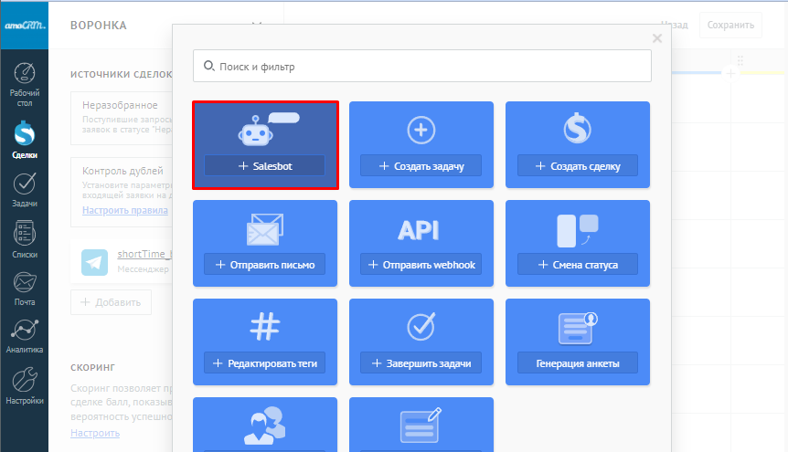Select Создать сделку action
The width and height of the screenshot is (788, 452).
tap(578, 166)
